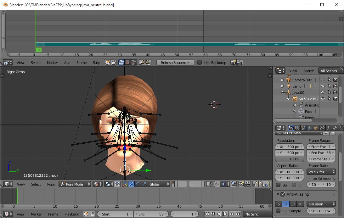The image size is (344, 218).
Task: Open the Pose Mode dropdown
Action: coord(75,184)
